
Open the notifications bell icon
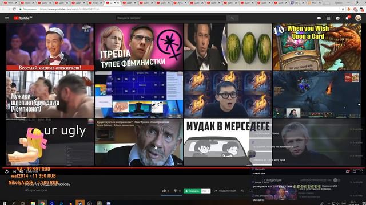point(347,18)
